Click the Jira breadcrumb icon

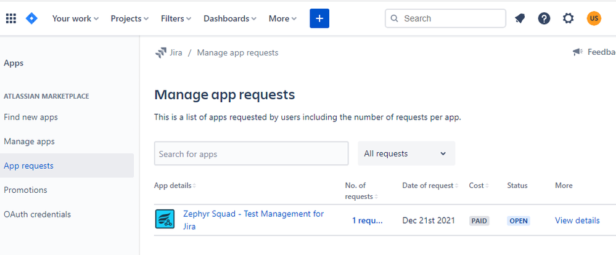coord(161,52)
